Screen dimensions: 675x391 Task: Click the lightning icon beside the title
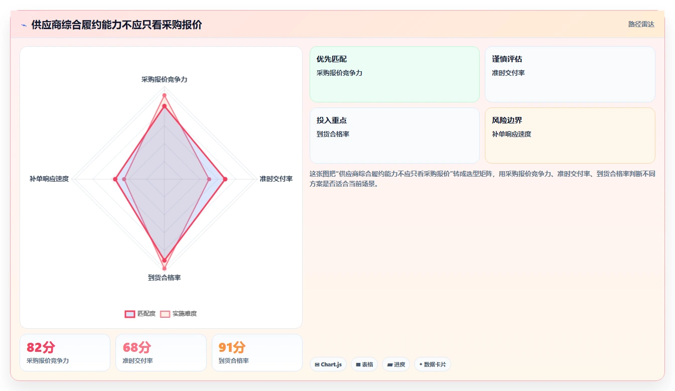coord(24,25)
